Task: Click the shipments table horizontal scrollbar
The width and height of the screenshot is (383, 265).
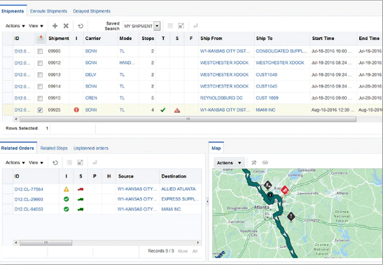Action: coord(188,119)
